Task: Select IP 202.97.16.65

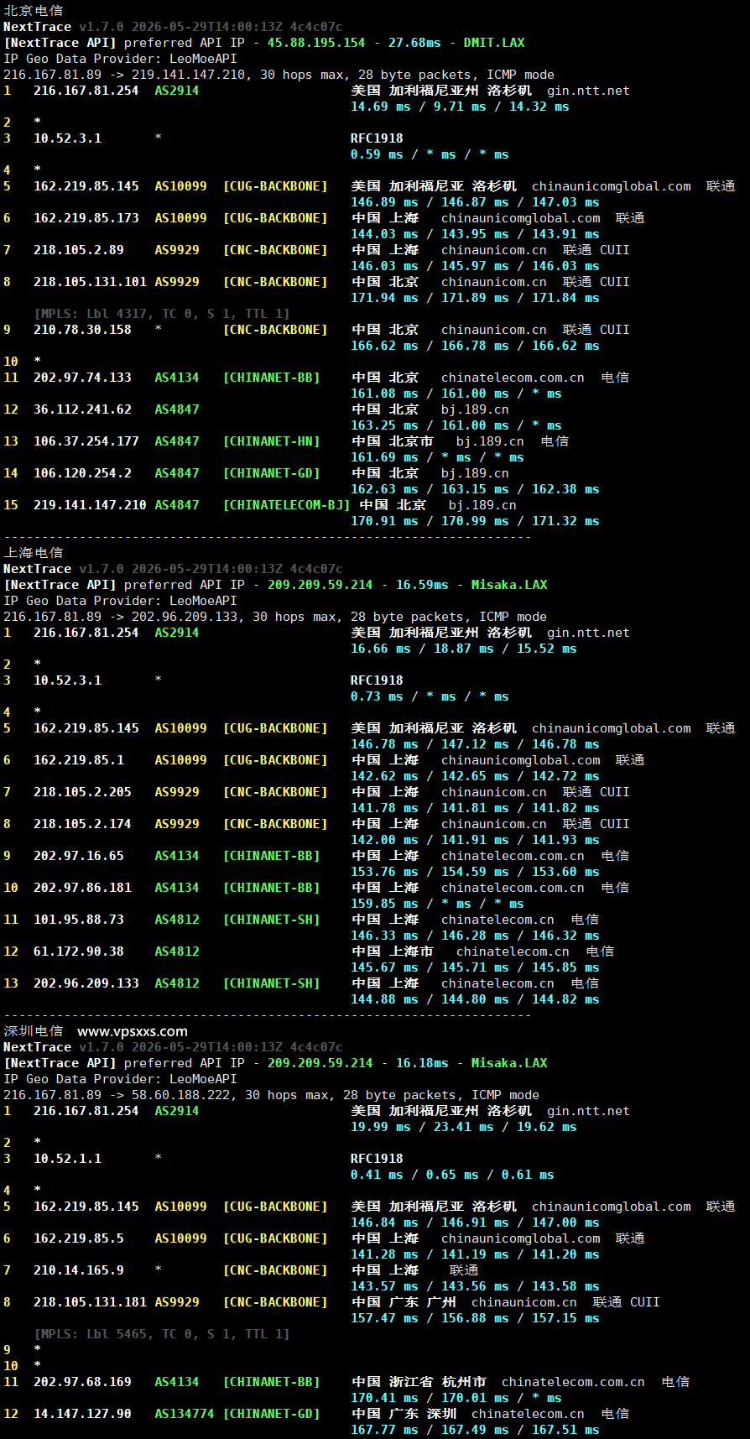Action: 79,856
